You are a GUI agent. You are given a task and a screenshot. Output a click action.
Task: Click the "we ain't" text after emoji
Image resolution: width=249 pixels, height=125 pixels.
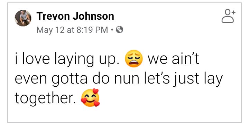[173, 59]
